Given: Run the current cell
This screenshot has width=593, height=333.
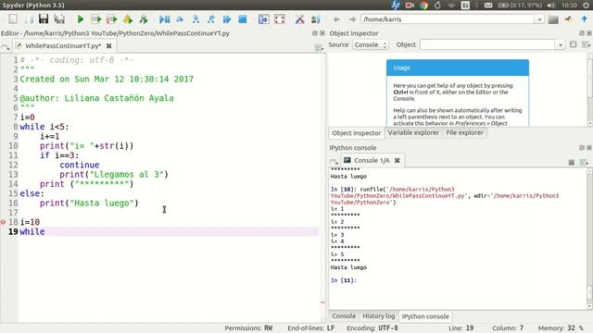Looking at the screenshot, I should coord(95,19).
